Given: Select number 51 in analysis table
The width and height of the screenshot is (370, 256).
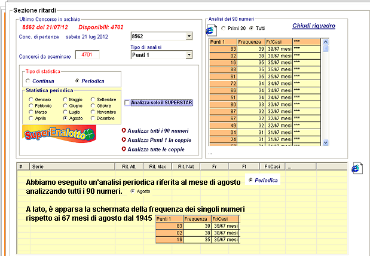Looking at the screenshot, I should tap(223, 97).
